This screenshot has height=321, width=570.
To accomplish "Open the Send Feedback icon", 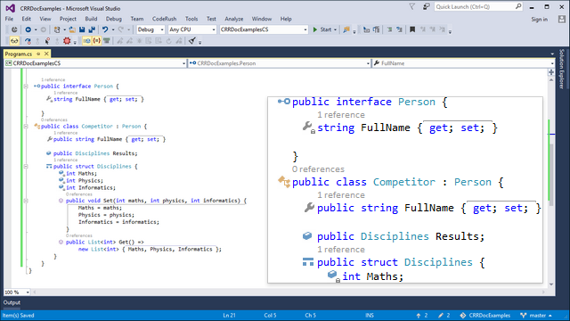I will 426,7.
